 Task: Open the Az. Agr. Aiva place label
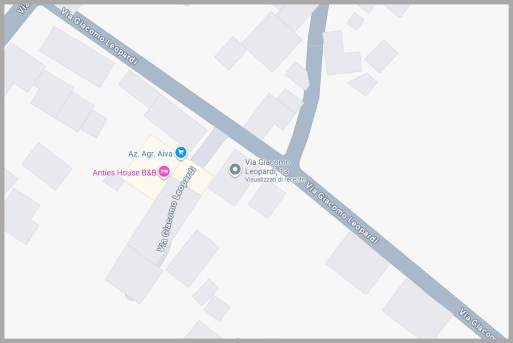click(x=150, y=153)
